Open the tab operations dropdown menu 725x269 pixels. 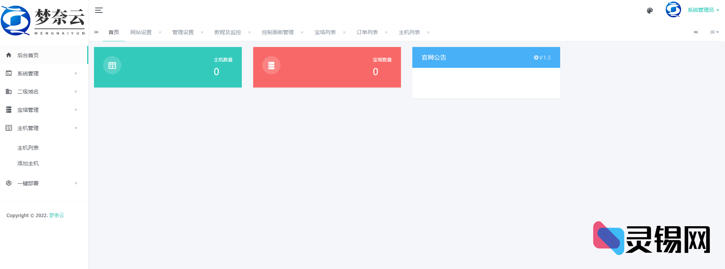click(x=714, y=32)
